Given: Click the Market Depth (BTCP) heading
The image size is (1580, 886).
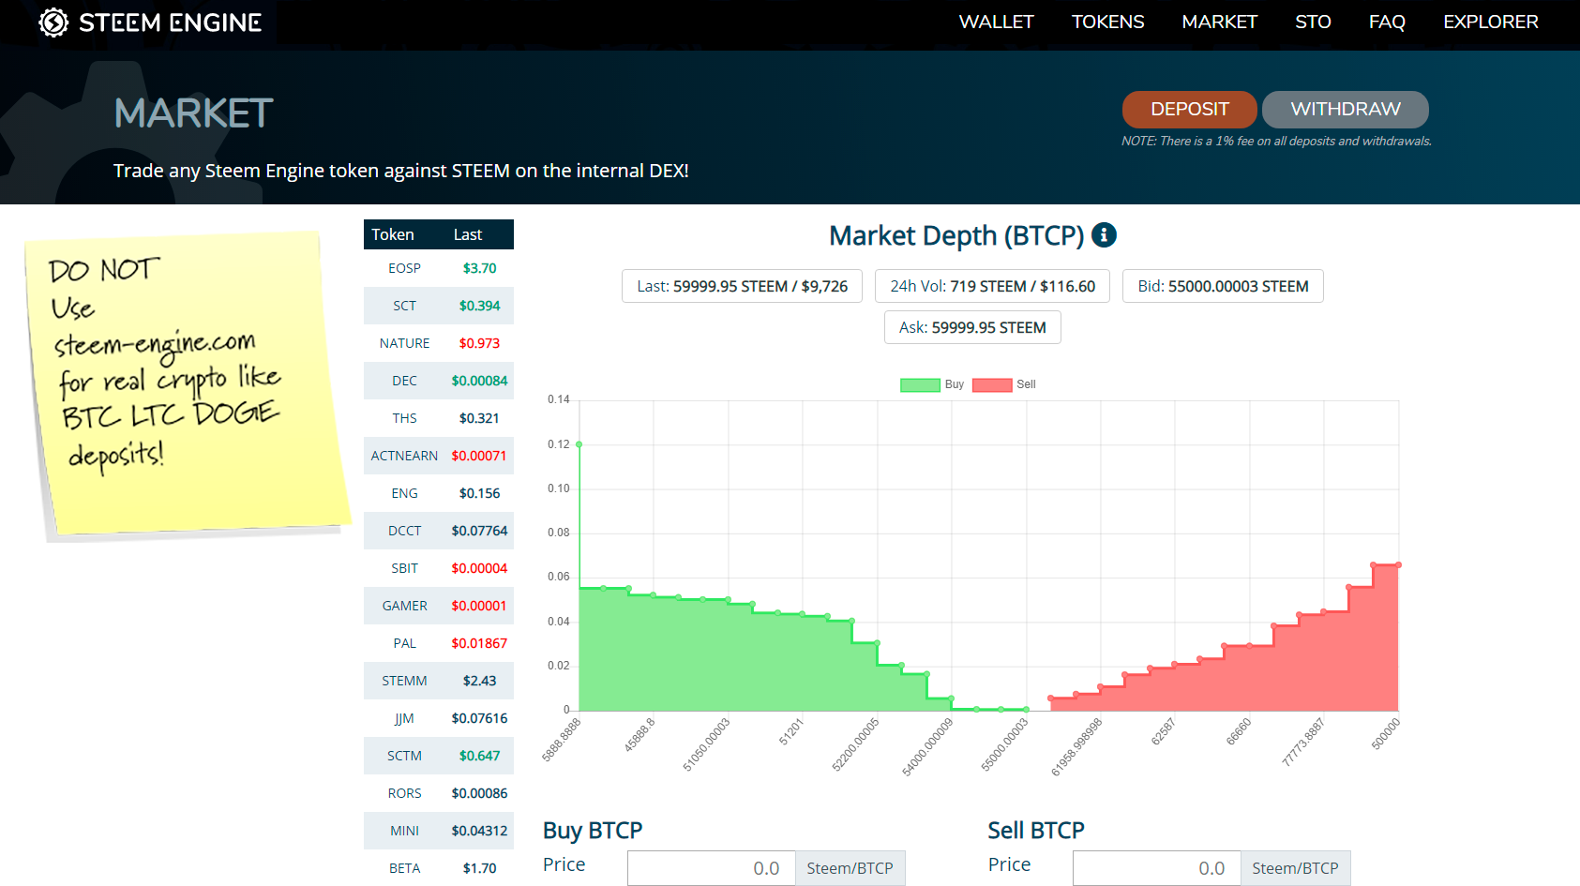Looking at the screenshot, I should click(956, 235).
